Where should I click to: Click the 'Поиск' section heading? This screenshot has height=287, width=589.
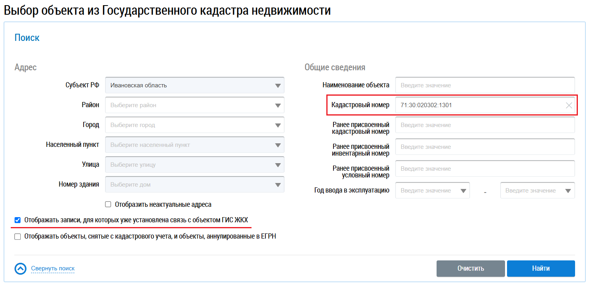point(27,38)
